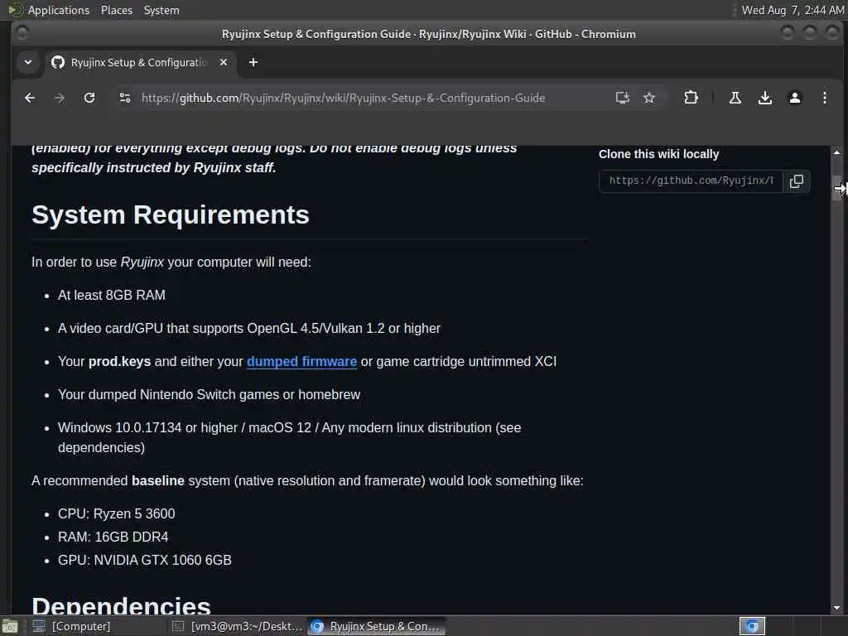Open the Extensions puzzle icon

(691, 98)
